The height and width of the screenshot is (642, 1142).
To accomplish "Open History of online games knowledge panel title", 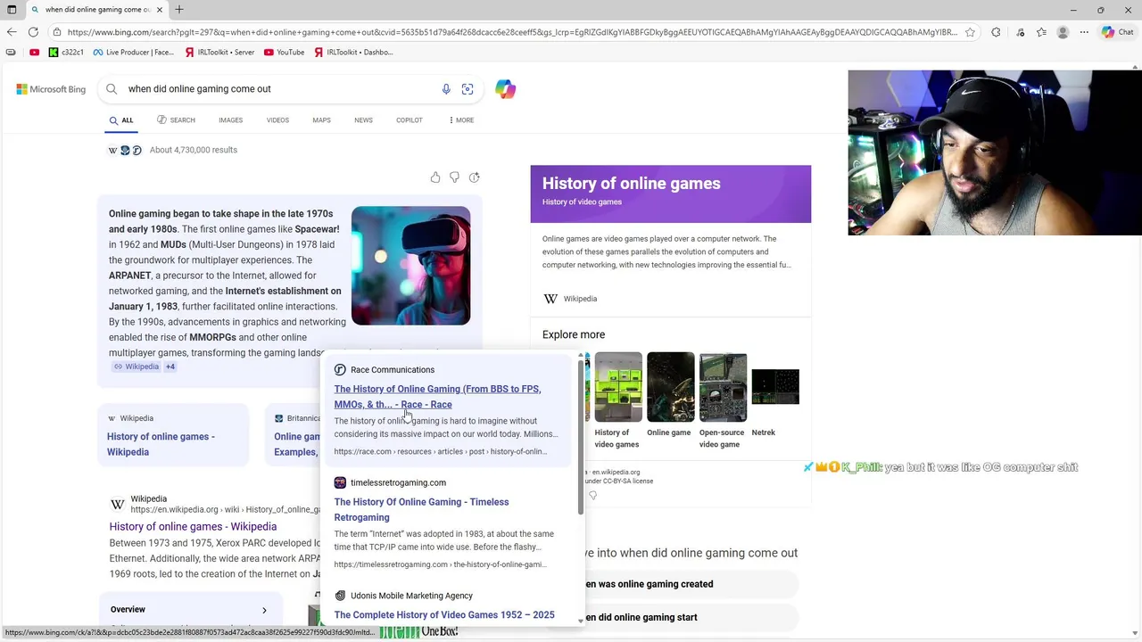I will [631, 184].
